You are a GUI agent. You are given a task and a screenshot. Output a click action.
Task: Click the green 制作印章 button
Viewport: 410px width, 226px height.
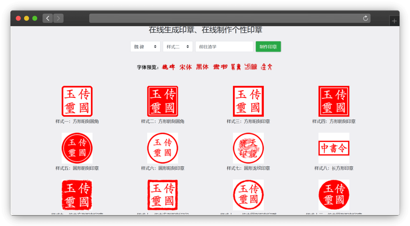coord(268,47)
